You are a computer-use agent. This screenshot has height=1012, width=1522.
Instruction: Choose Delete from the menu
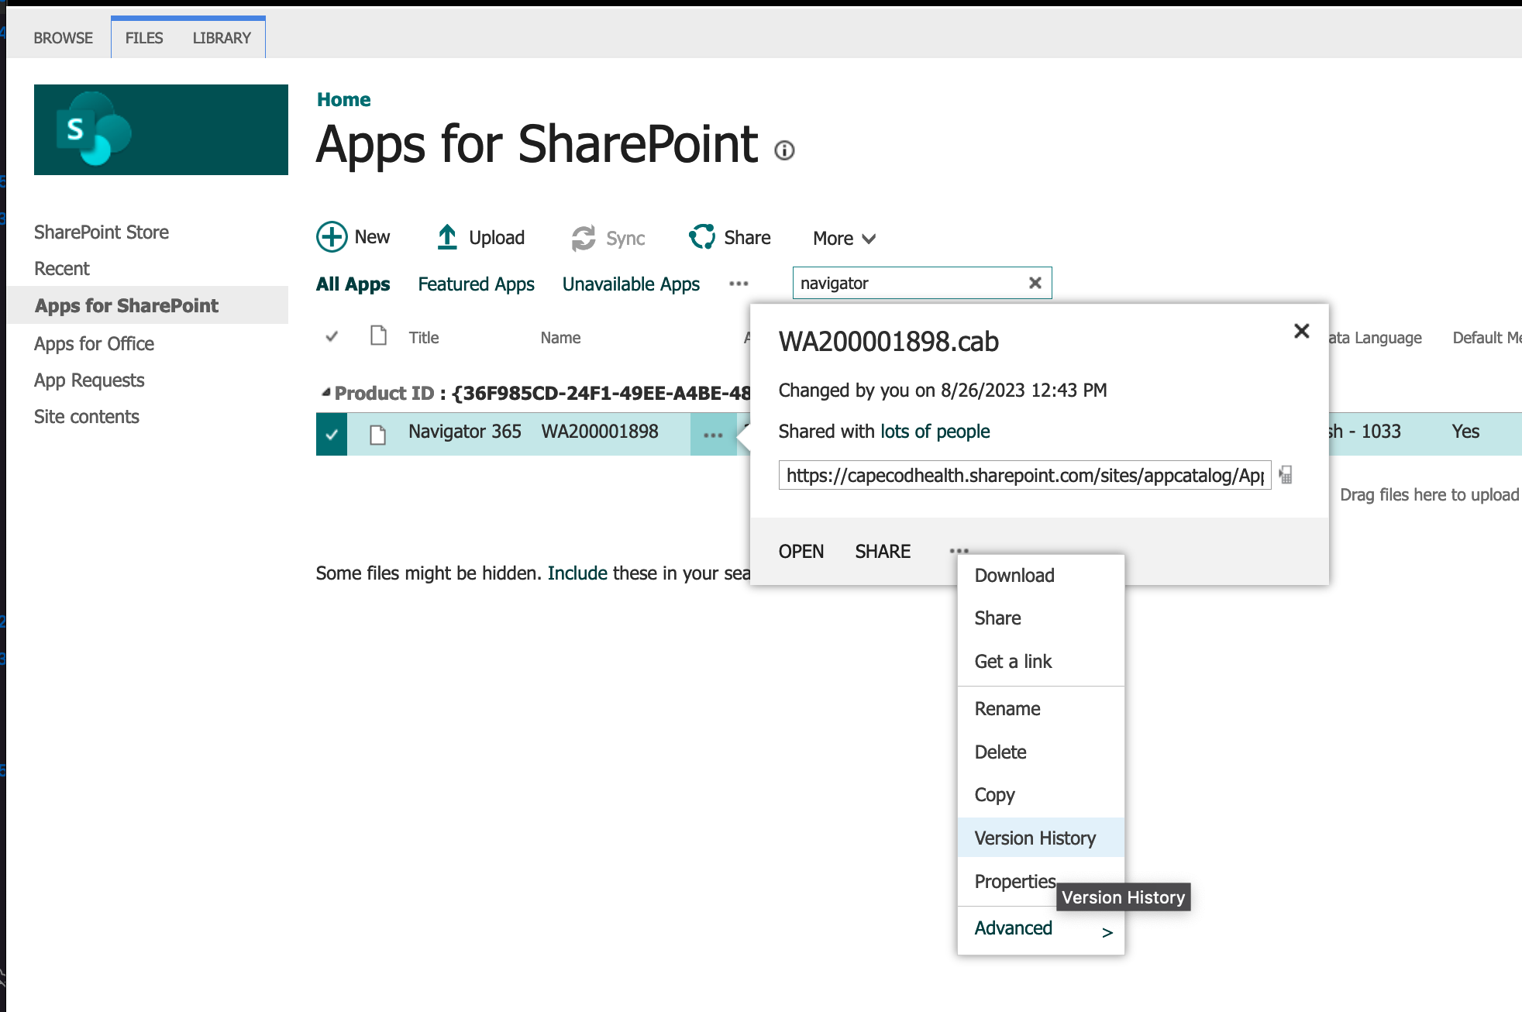point(1041,752)
